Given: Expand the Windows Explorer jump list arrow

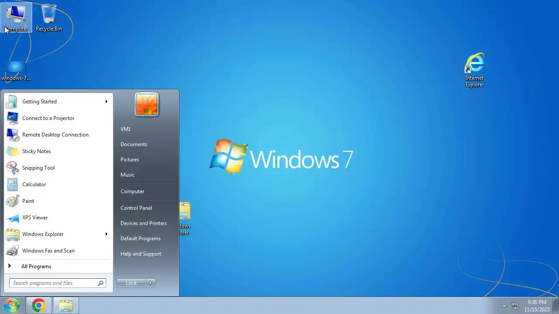Looking at the screenshot, I should tap(106, 234).
